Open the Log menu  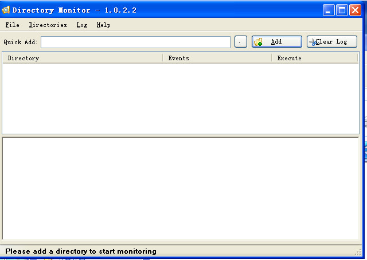[x=82, y=25]
